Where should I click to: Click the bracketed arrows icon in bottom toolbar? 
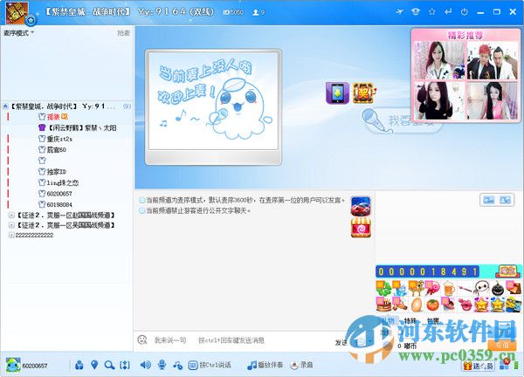click(125, 365)
